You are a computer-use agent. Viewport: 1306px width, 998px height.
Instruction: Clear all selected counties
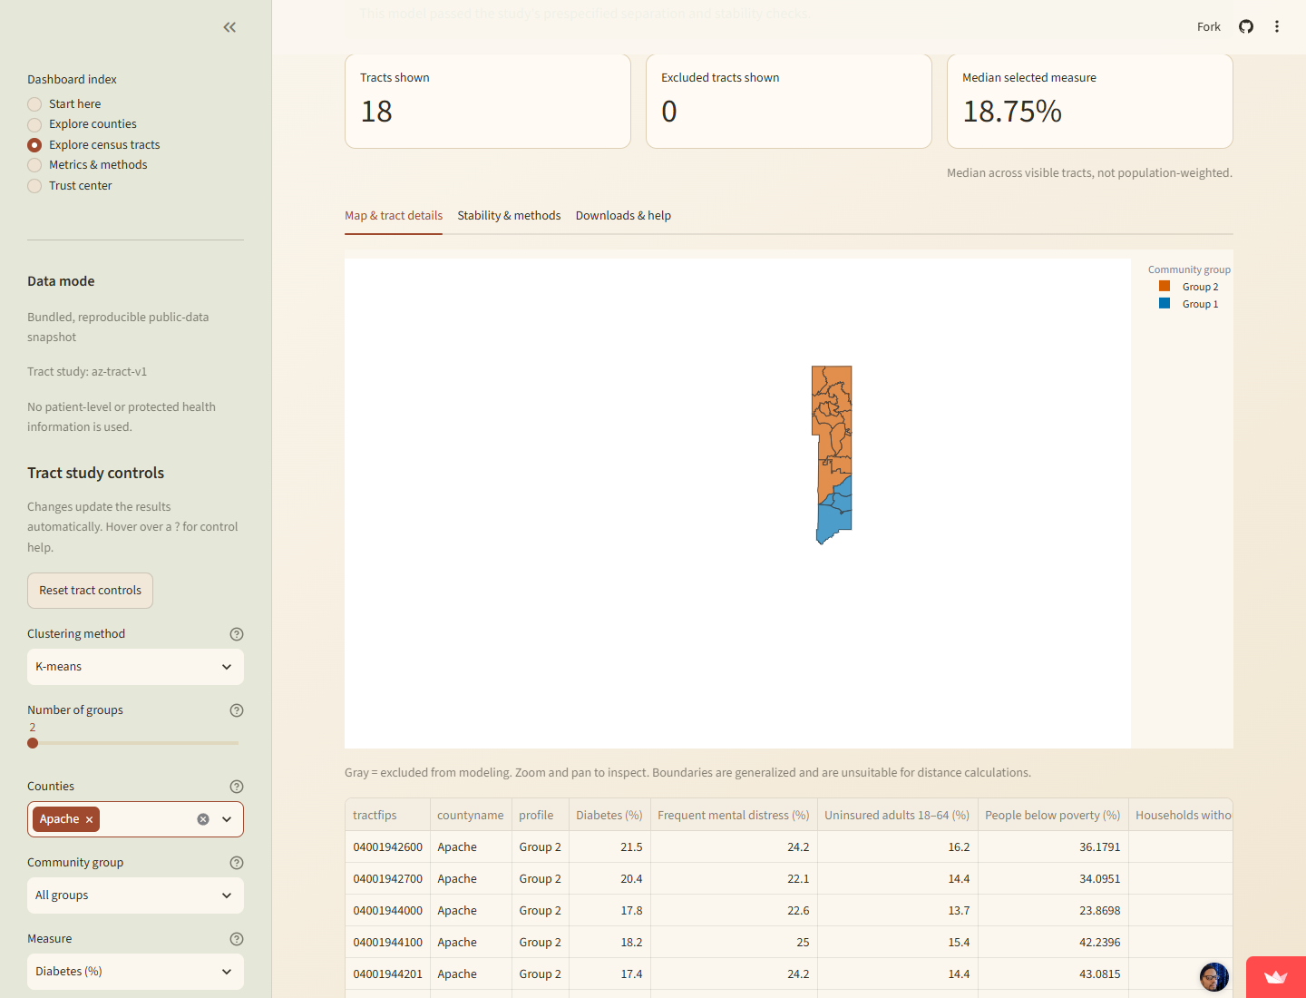click(x=203, y=819)
